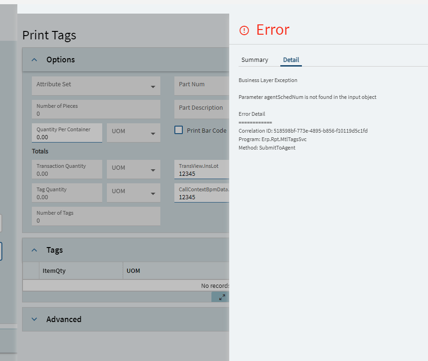428x361 pixels.
Task: Collapse the Options section chevron
Action: (34, 60)
